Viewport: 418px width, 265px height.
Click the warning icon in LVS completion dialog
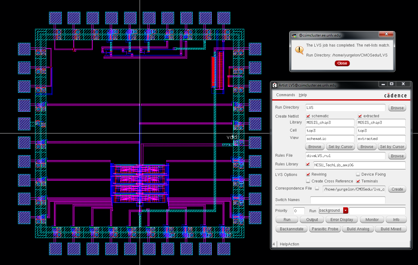[x=299, y=50]
